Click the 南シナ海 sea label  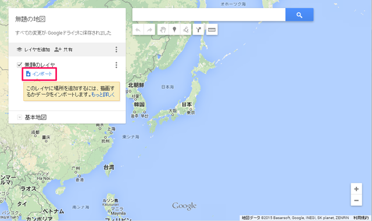click(x=81, y=207)
